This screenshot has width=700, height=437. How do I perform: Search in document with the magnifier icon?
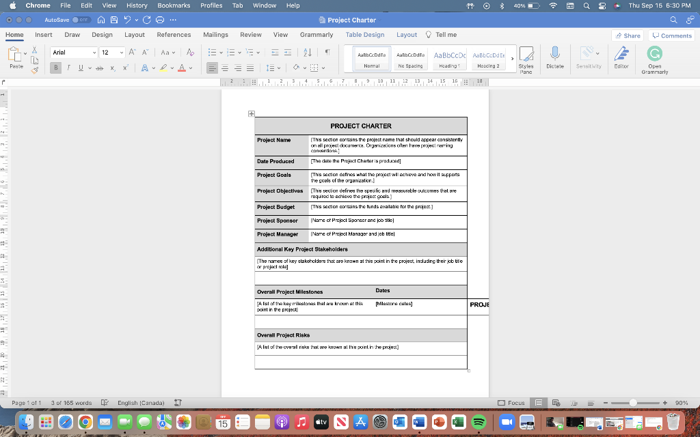[673, 20]
